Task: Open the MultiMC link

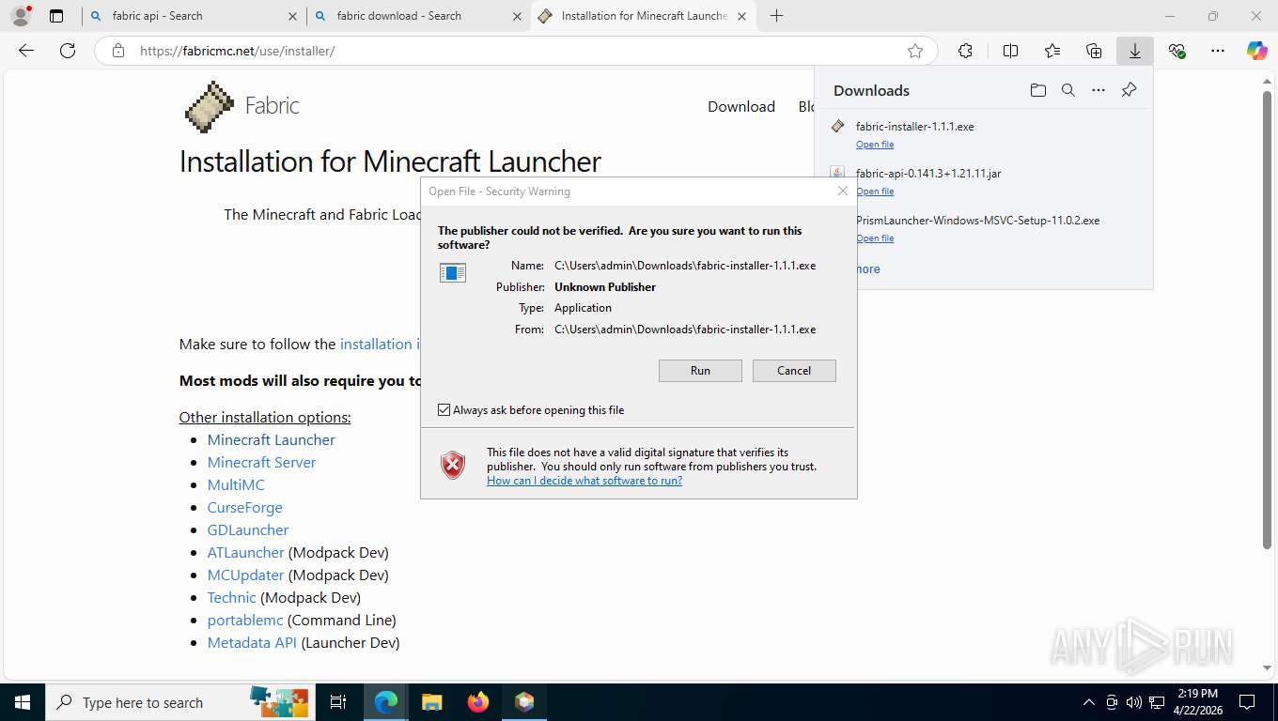Action: tap(236, 484)
